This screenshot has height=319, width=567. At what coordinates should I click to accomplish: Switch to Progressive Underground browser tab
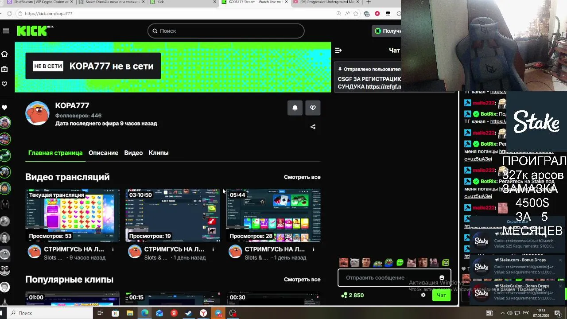point(326,2)
